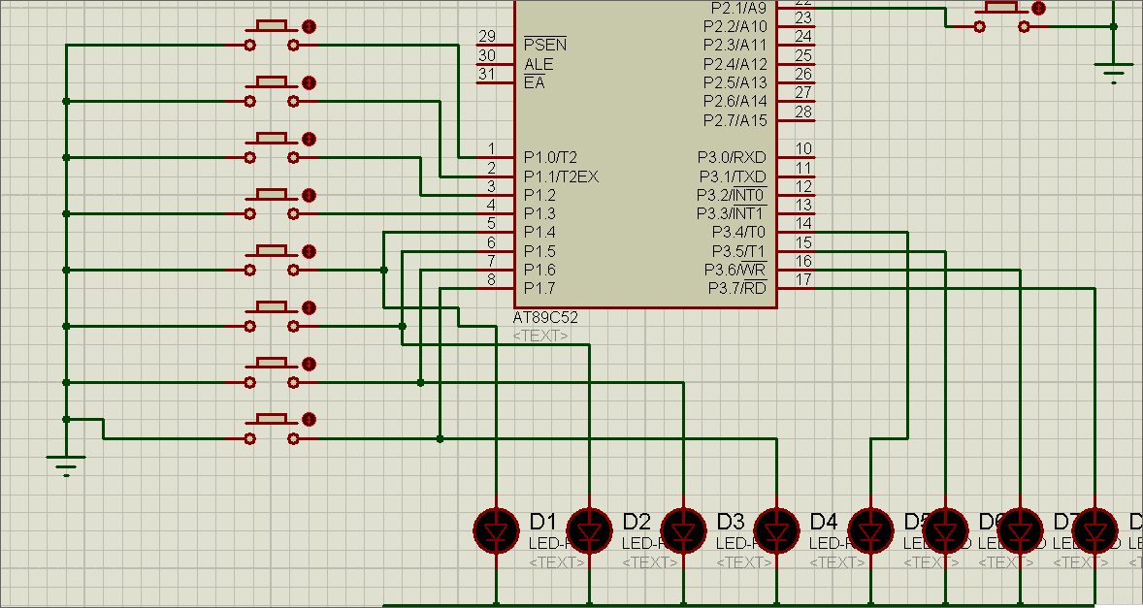Viewport: 1143px width, 608px height.
Task: Select the D3 LED symbol
Action: click(683, 530)
